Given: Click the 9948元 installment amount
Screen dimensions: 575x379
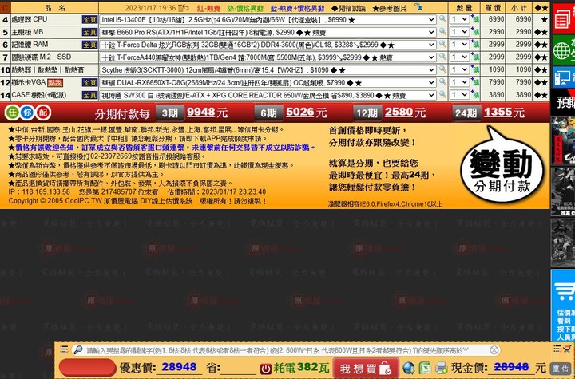Looking at the screenshot, I should pos(207,113).
